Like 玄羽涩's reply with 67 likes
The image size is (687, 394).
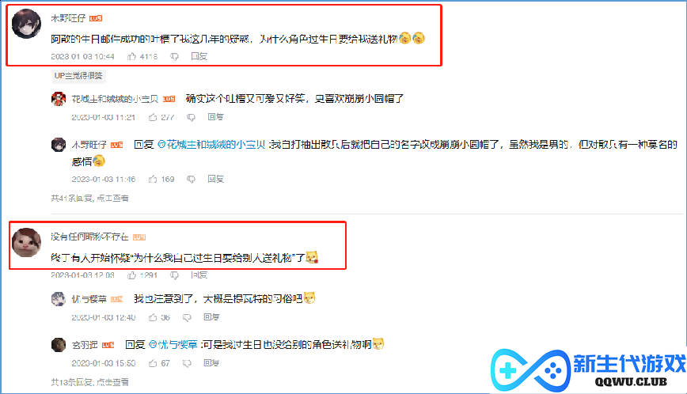tap(153, 363)
